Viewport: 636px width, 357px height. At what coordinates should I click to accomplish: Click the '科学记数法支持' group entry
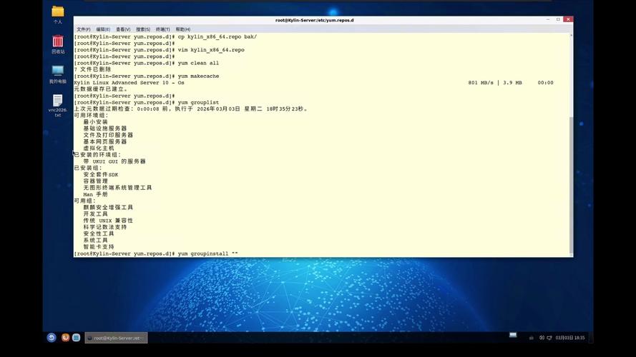click(x=105, y=227)
